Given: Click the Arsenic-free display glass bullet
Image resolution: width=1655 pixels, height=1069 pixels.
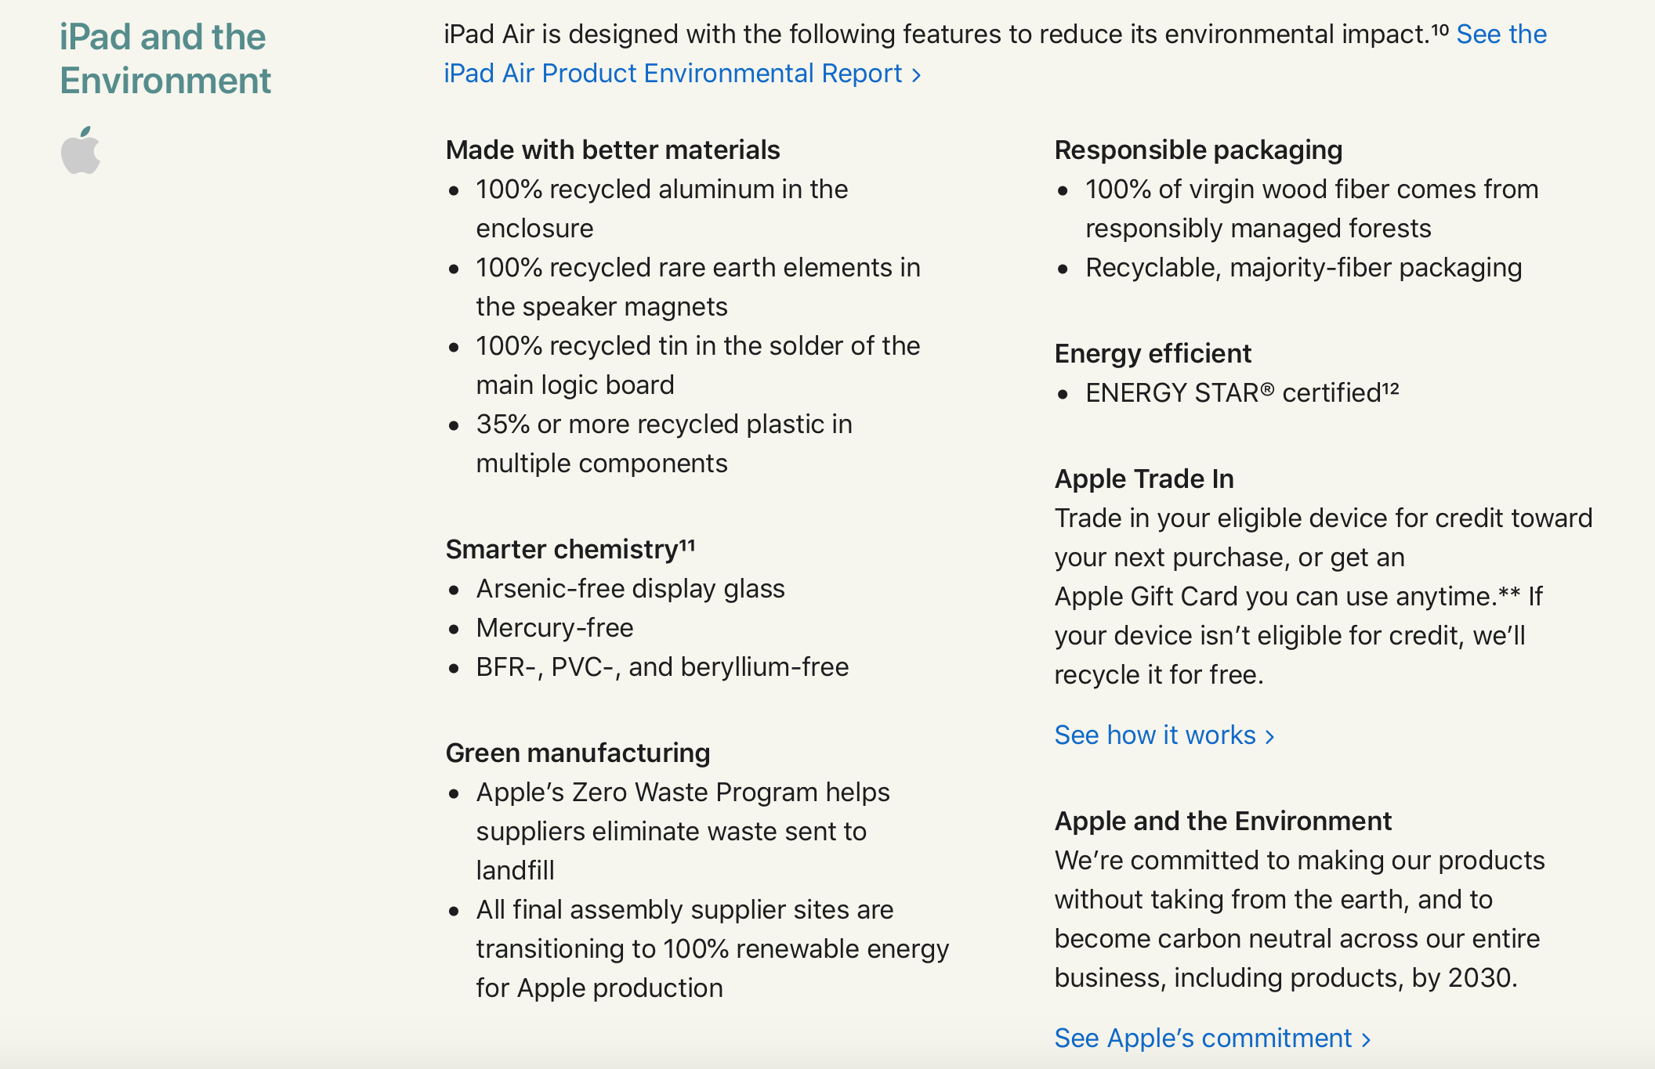Looking at the screenshot, I should (x=630, y=589).
